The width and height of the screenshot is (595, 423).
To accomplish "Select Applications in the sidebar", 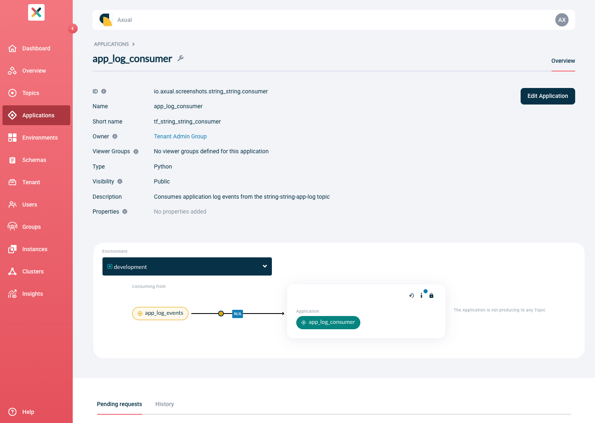I will [x=36, y=115].
